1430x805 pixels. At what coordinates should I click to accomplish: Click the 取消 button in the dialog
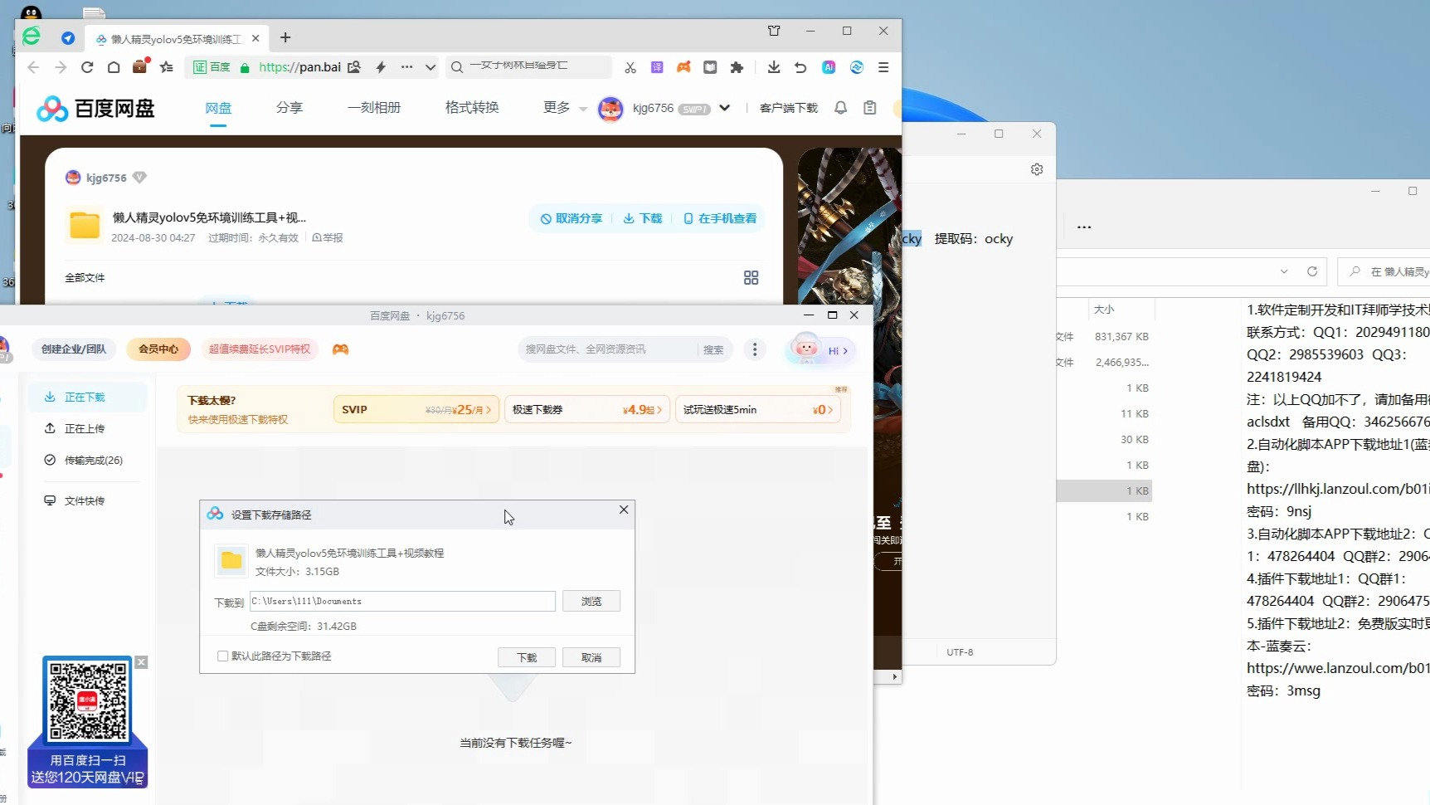click(591, 657)
